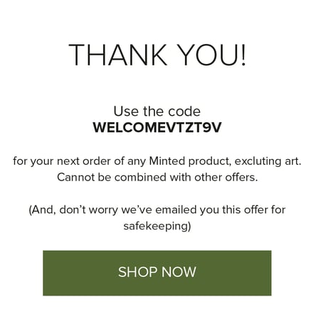
Task: Click the word 'safekeeping' at the bottom
Action: pos(156,226)
